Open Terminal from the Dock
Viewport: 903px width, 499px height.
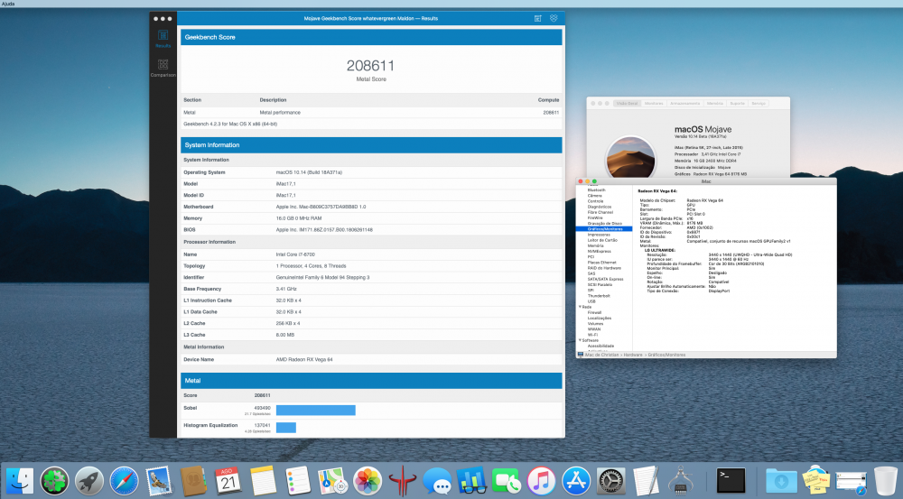point(731,481)
